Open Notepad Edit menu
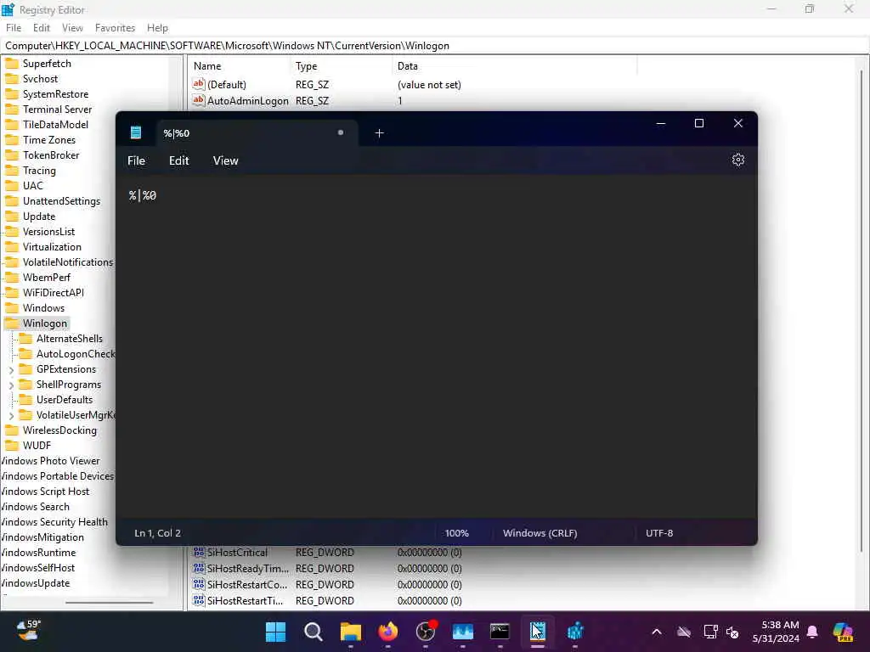This screenshot has width=870, height=652. click(x=178, y=160)
